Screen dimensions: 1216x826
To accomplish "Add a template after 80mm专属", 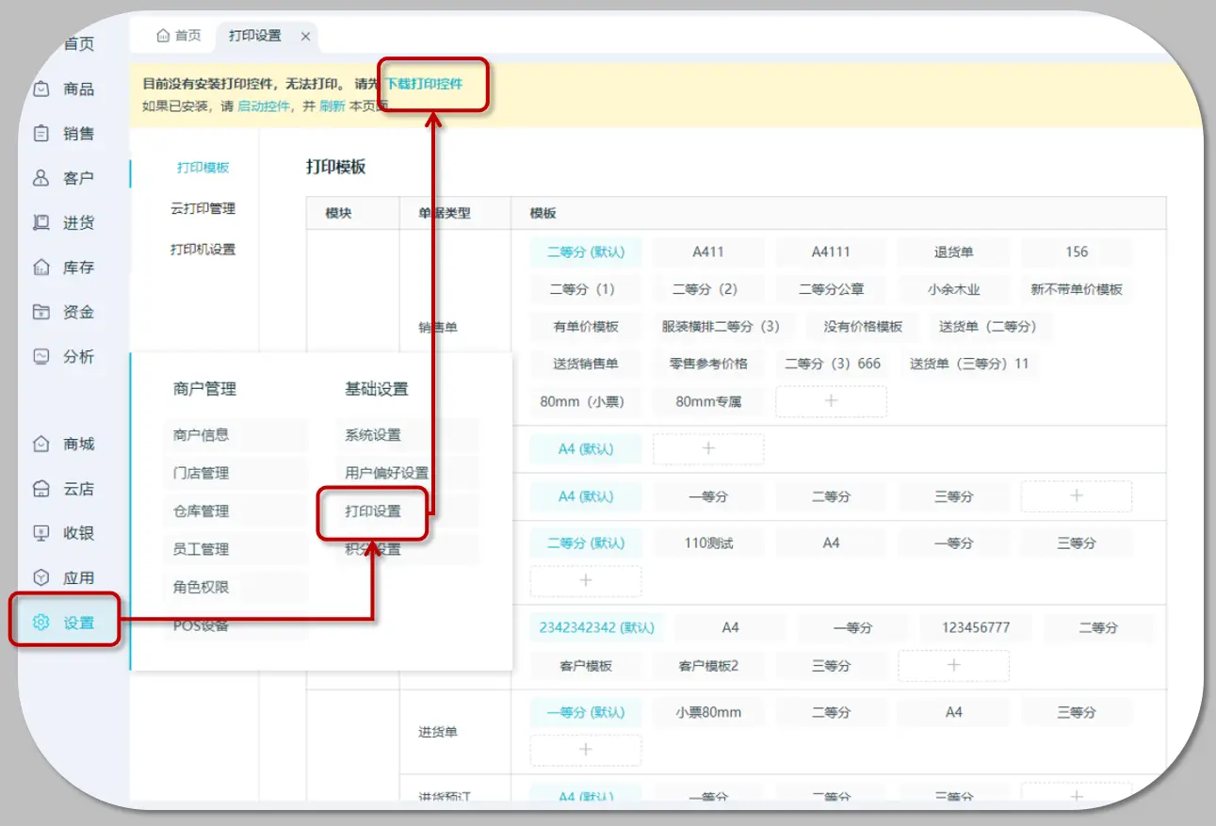I will pos(831,401).
